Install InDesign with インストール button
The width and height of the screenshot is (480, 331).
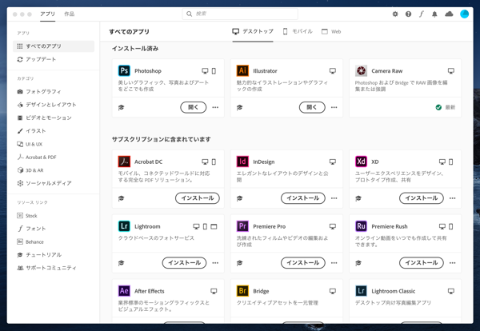[x=303, y=198]
